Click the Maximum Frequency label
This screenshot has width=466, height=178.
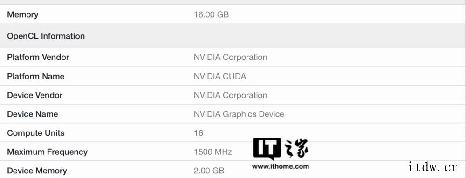point(47,152)
